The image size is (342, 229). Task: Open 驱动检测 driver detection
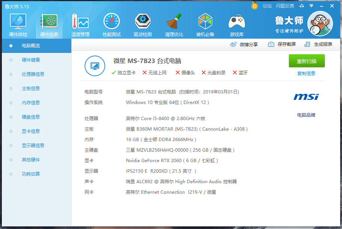[143, 25]
